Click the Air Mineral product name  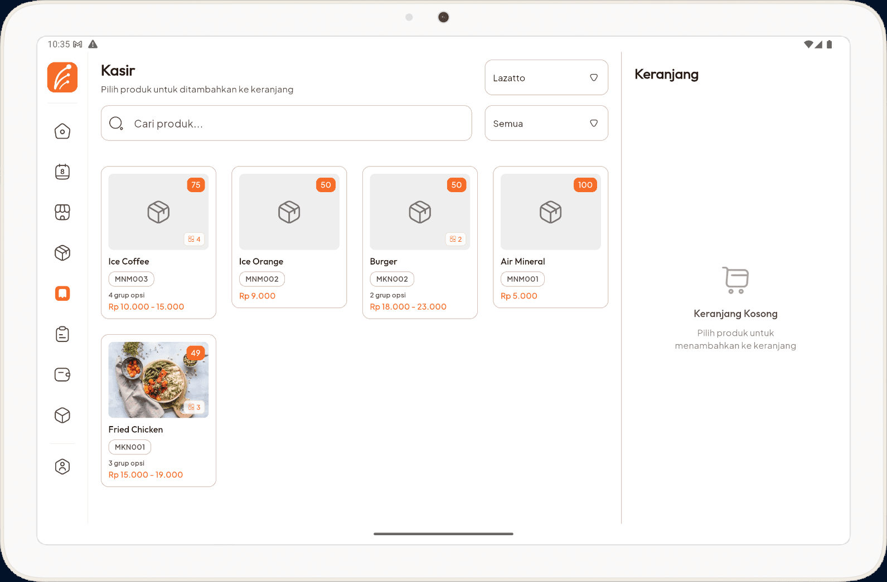tap(523, 262)
